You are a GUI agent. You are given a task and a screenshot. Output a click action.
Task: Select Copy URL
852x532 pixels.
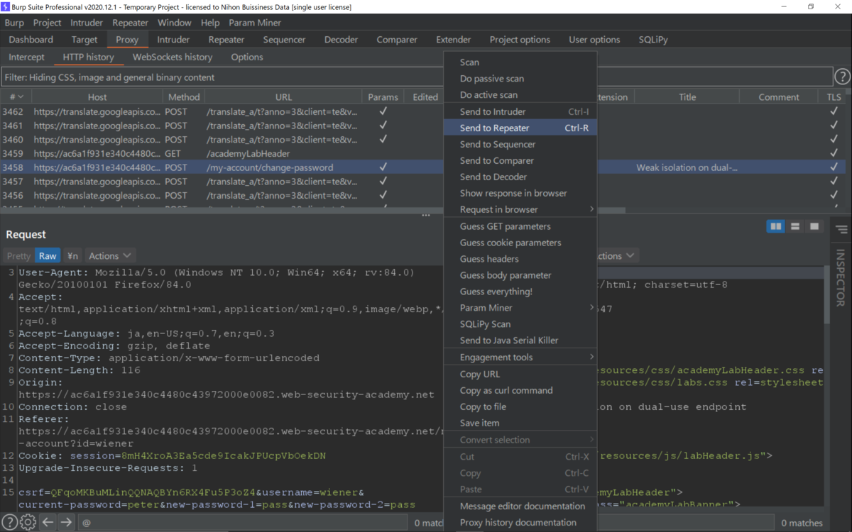click(520, 374)
